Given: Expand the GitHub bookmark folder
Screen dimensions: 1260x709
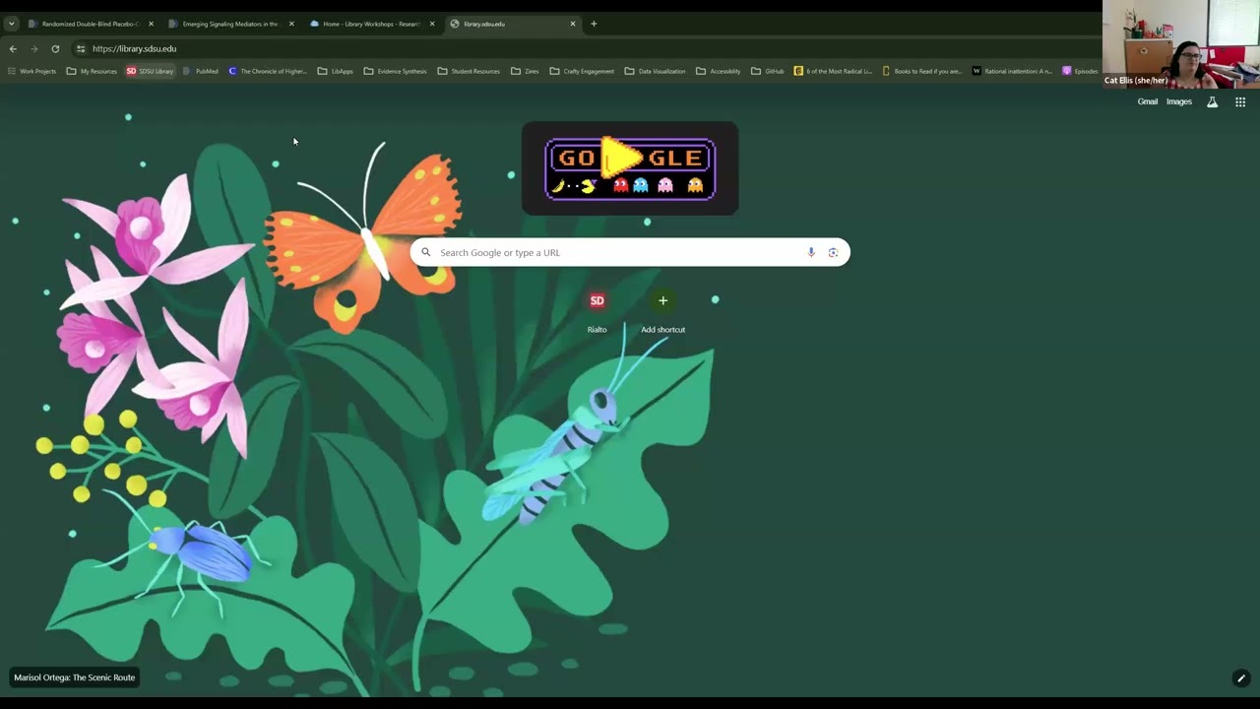Looking at the screenshot, I should [x=768, y=71].
